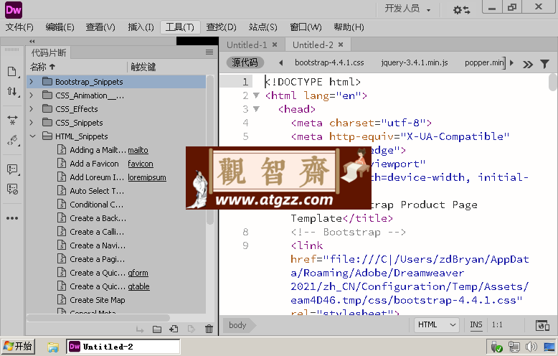
Task: Click the filter related files icon
Action: point(544,64)
